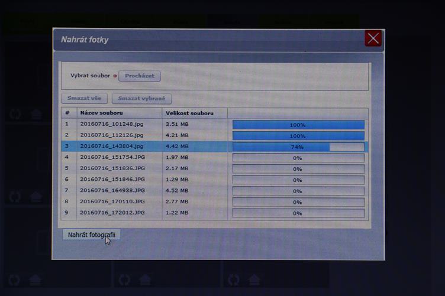This screenshot has width=445, height=296.
Task: Click the Název souboru column header
Action: (x=119, y=113)
